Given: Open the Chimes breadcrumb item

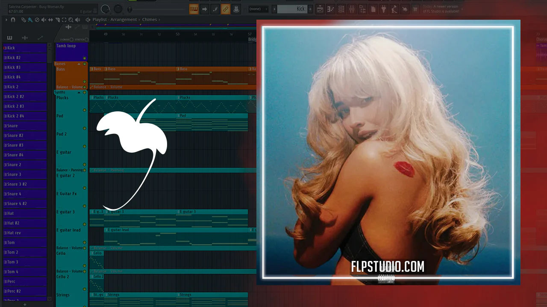Looking at the screenshot, I should coord(150,20).
